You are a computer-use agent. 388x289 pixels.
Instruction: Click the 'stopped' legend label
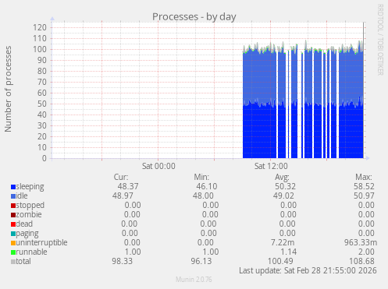pos(30,206)
